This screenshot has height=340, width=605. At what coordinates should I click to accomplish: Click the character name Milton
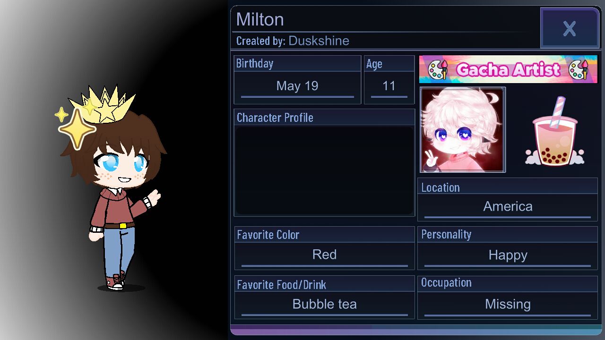(x=260, y=20)
